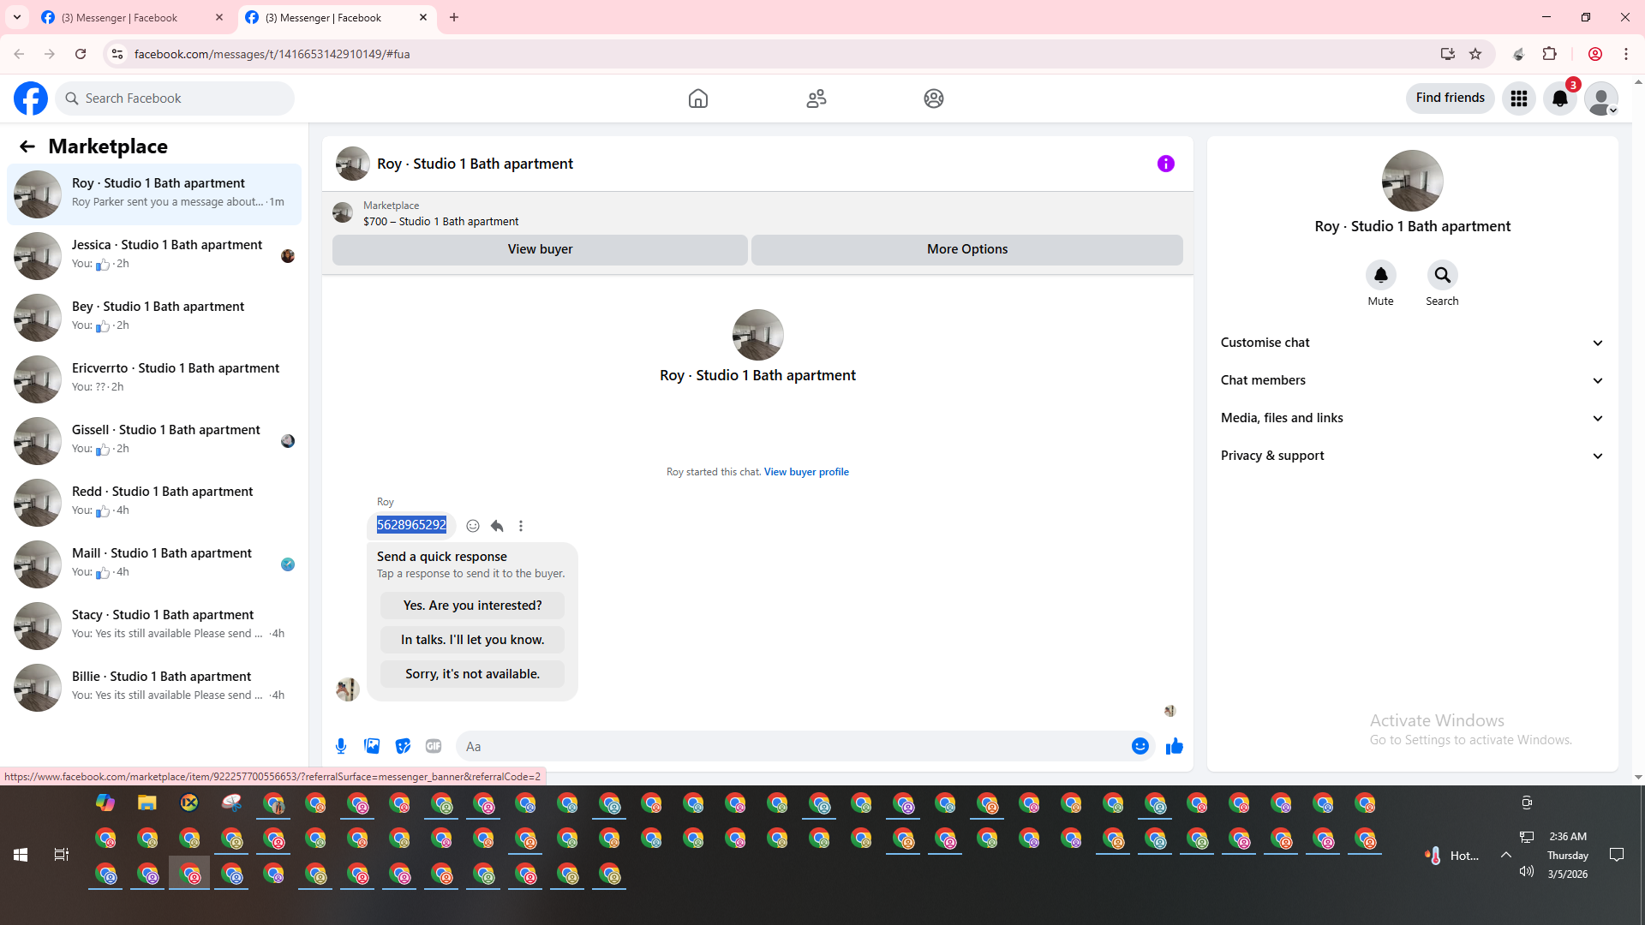Reply to Roy's phone number message

(x=497, y=526)
